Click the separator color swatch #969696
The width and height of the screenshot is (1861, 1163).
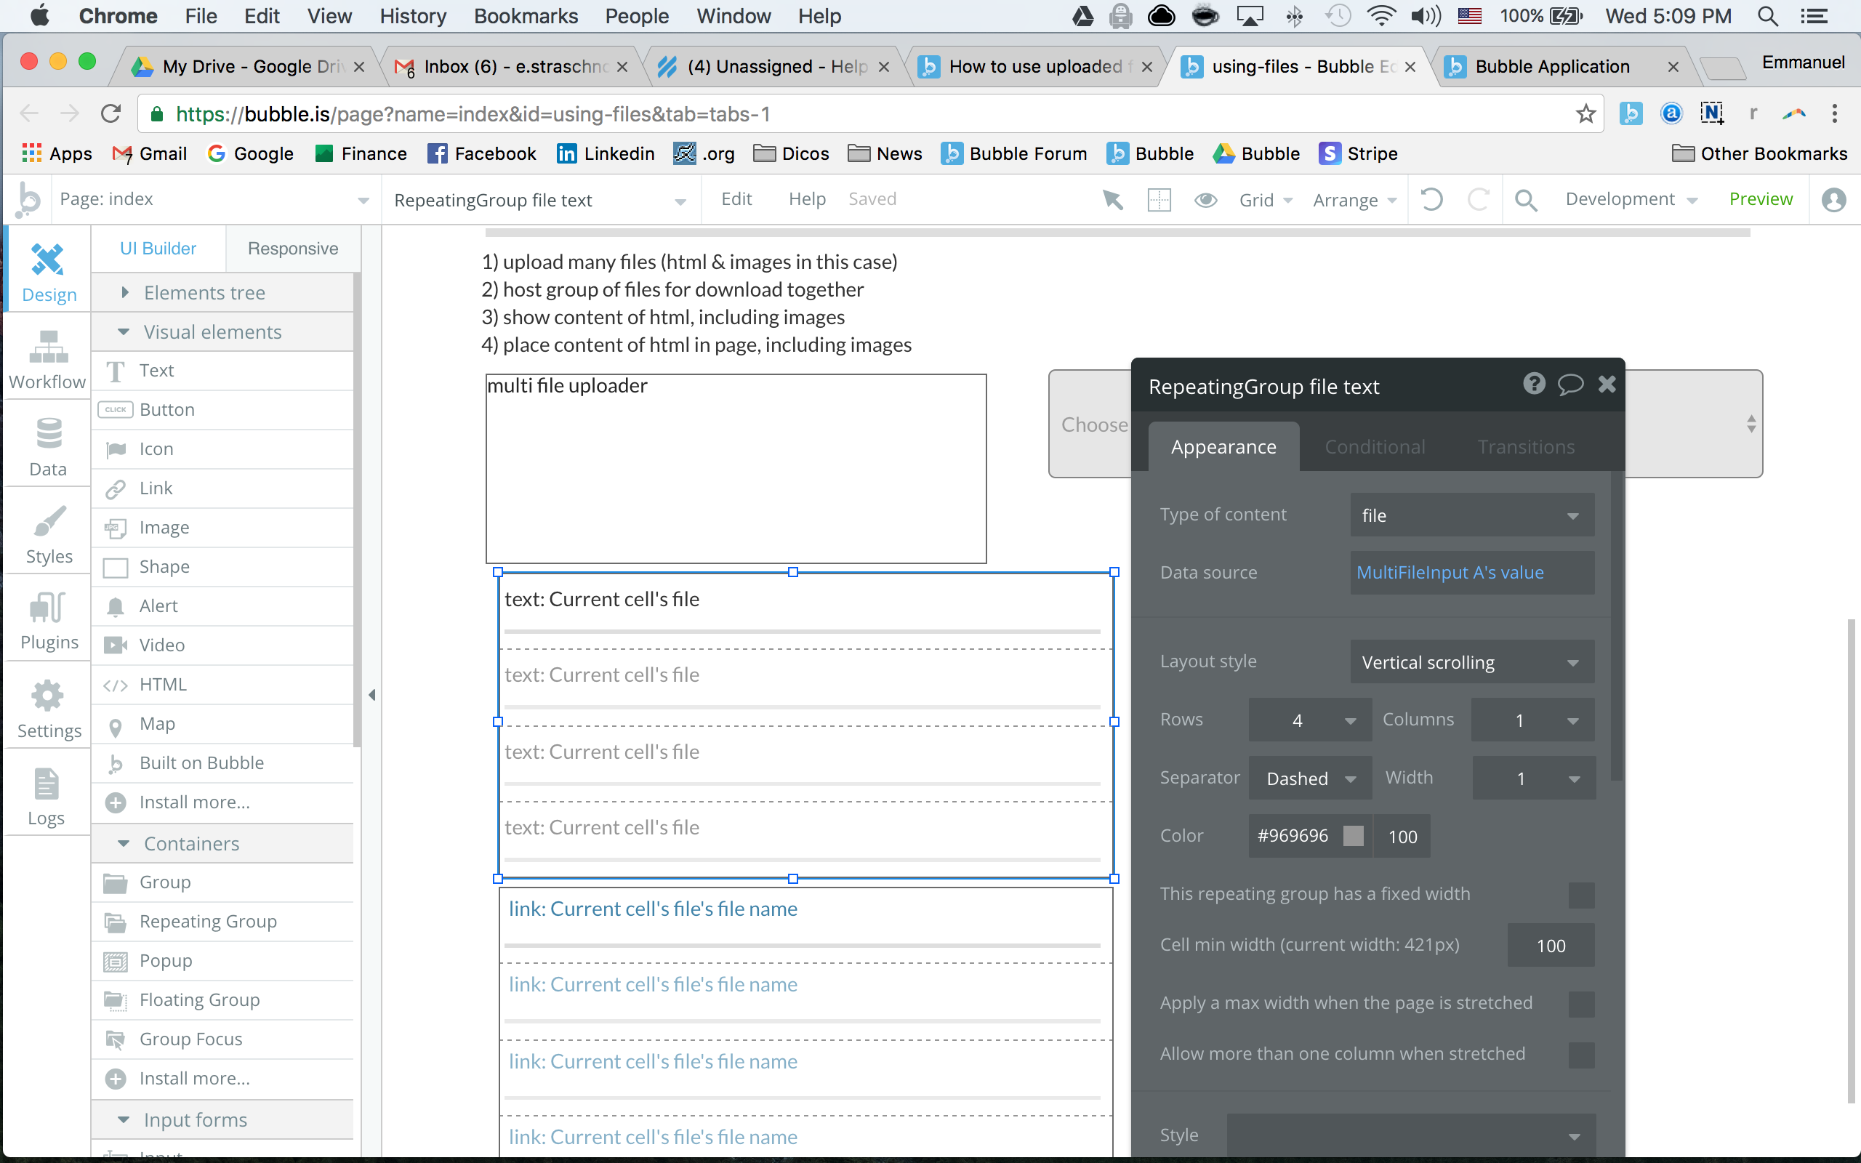tap(1353, 836)
